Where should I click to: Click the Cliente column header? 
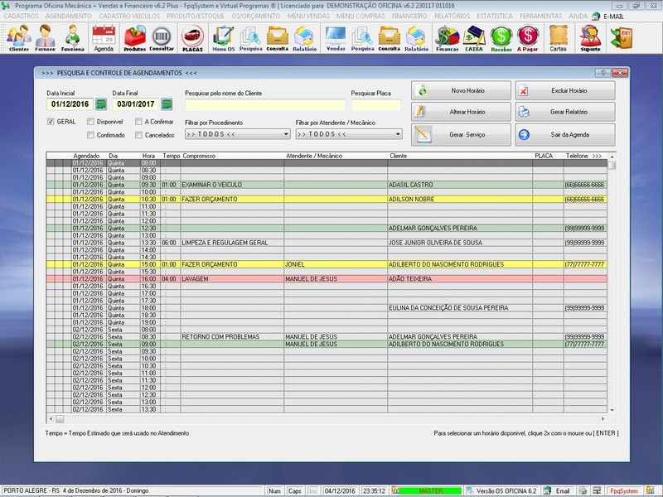coord(460,156)
